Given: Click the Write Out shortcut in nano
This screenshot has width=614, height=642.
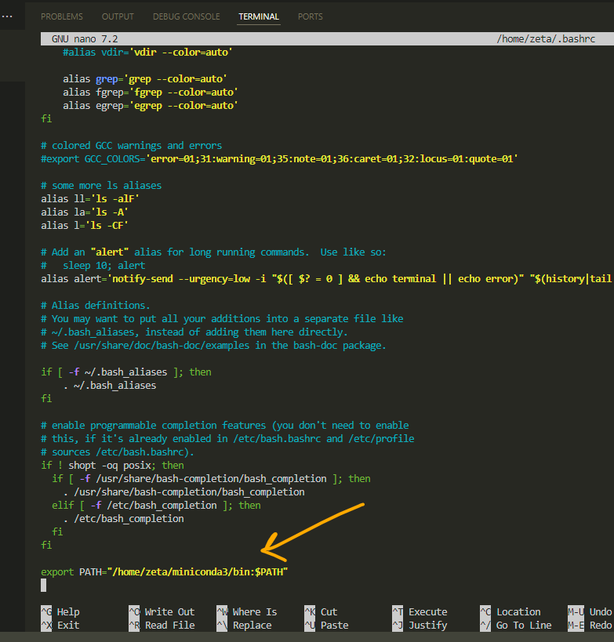Looking at the screenshot, I should click(x=169, y=612).
